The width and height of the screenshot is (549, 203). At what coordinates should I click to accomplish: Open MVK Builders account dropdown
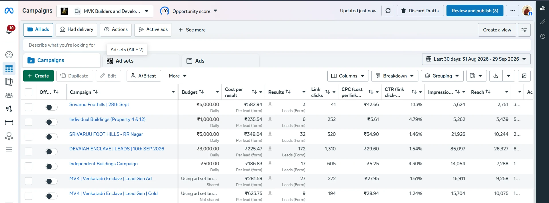click(x=105, y=11)
